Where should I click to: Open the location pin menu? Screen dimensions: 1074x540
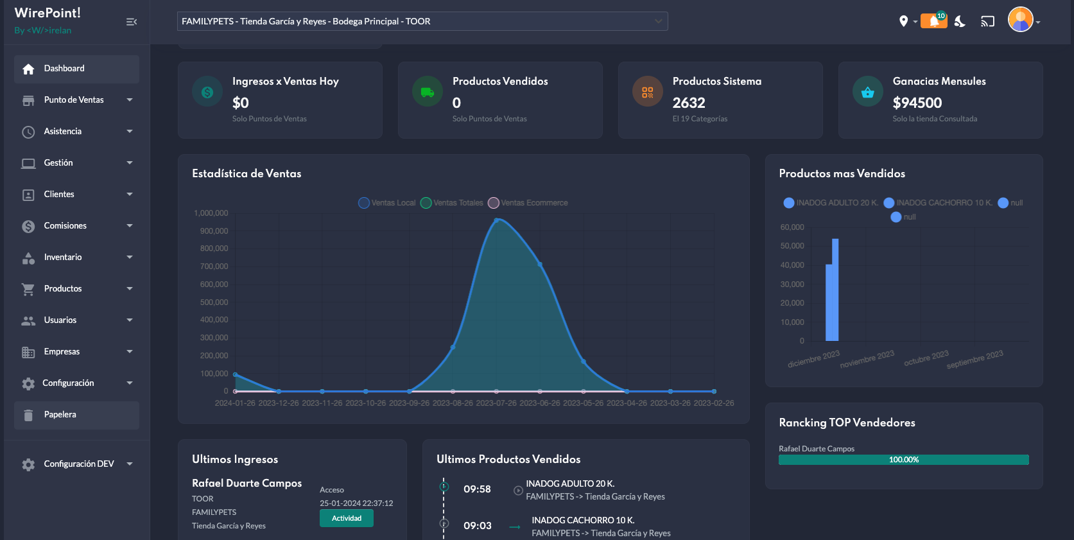[904, 22]
